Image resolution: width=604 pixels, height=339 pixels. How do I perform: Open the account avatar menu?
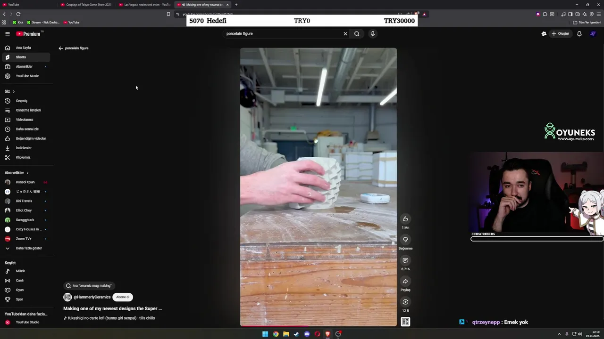coord(593,34)
